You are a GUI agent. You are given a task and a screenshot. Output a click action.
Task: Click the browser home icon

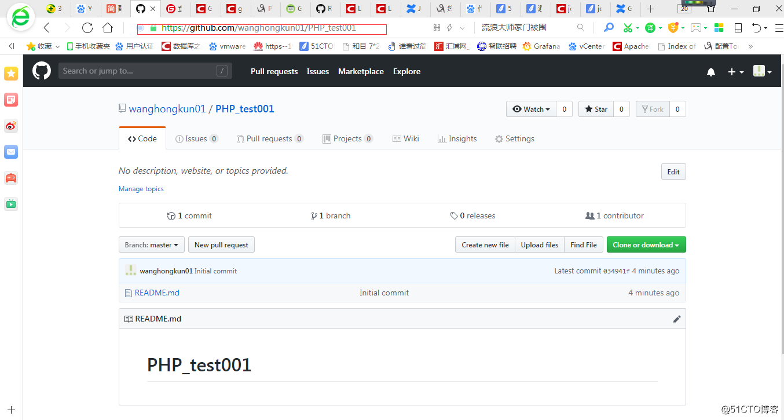pos(108,27)
